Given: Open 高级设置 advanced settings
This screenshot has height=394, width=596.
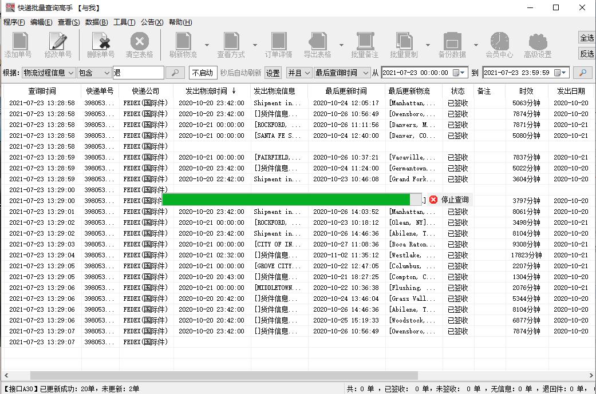Looking at the screenshot, I should [537, 43].
